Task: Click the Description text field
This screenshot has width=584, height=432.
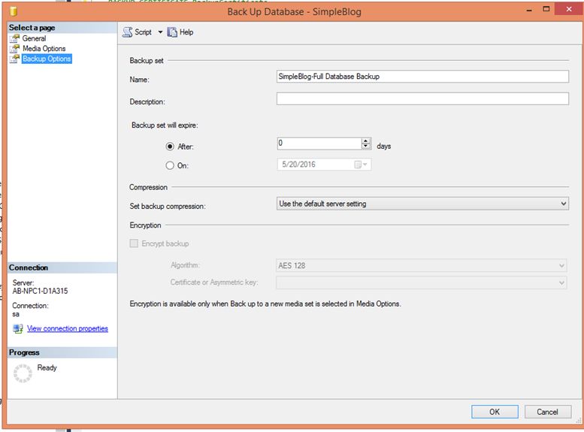Action: (422, 98)
